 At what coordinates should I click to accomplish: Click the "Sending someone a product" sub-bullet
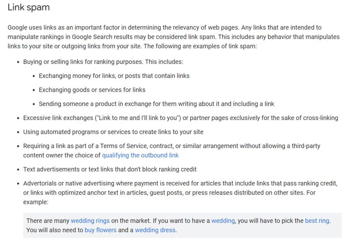[x=156, y=104]
